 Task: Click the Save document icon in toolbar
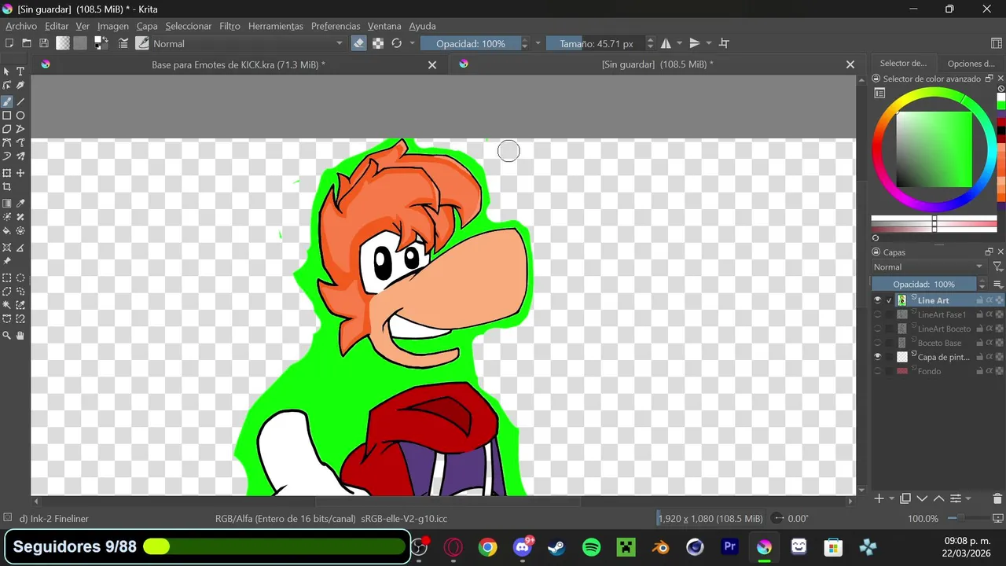(x=44, y=43)
